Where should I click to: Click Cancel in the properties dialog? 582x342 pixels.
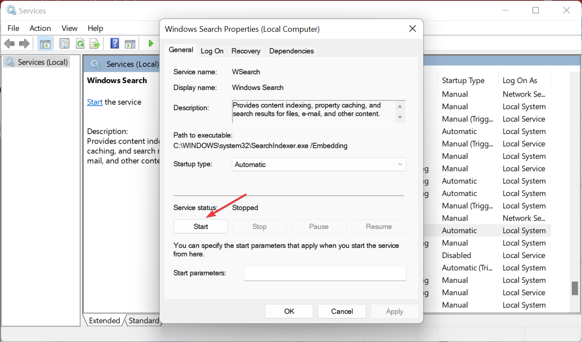[x=342, y=311]
